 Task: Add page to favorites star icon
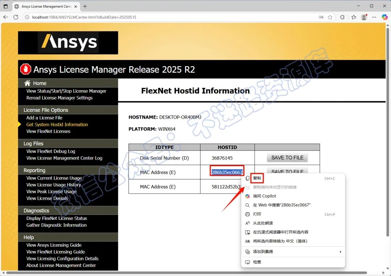(330, 17)
